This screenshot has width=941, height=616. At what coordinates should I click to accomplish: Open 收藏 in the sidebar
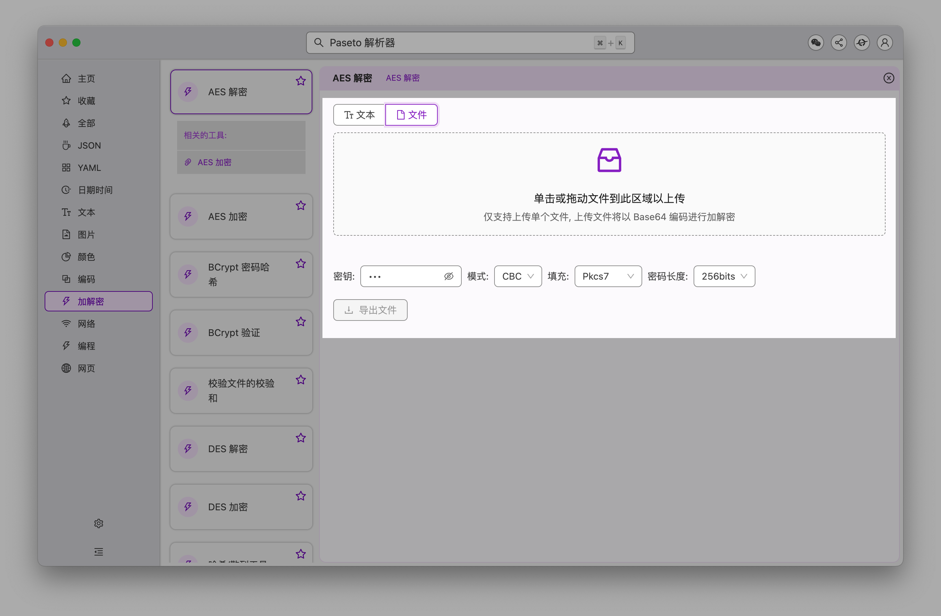[98, 101]
